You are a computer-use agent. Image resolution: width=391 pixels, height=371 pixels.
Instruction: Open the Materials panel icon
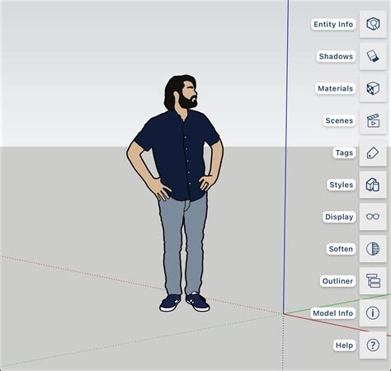click(373, 88)
